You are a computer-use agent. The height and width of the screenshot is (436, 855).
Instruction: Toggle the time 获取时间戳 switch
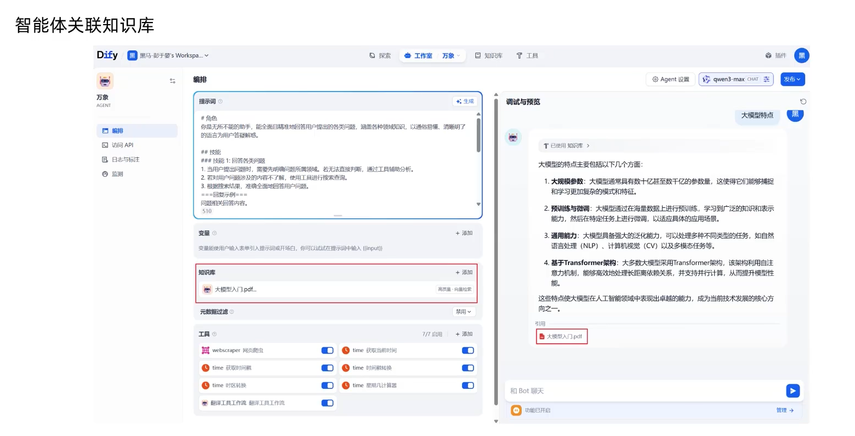tap(327, 368)
